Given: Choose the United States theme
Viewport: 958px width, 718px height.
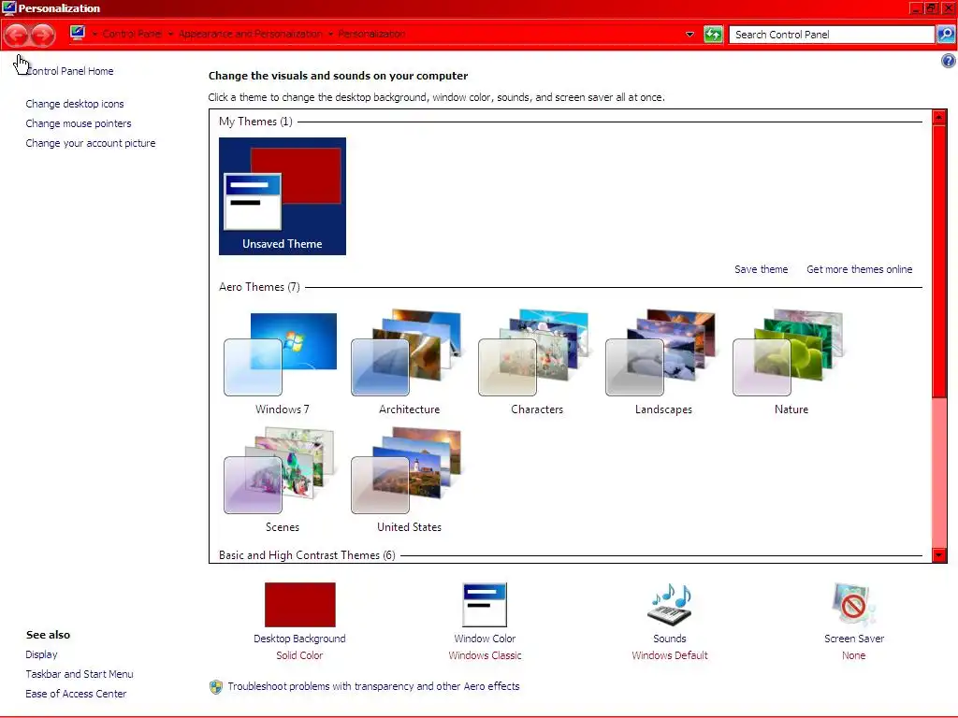Looking at the screenshot, I should 410,481.
